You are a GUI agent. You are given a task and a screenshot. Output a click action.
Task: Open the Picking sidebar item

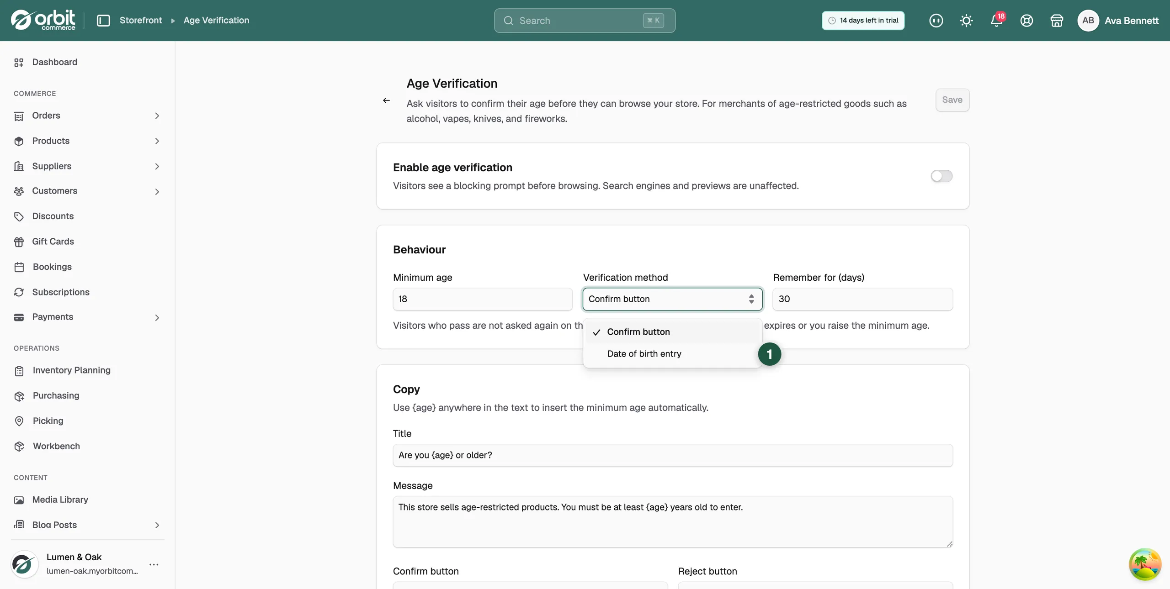[87, 421]
